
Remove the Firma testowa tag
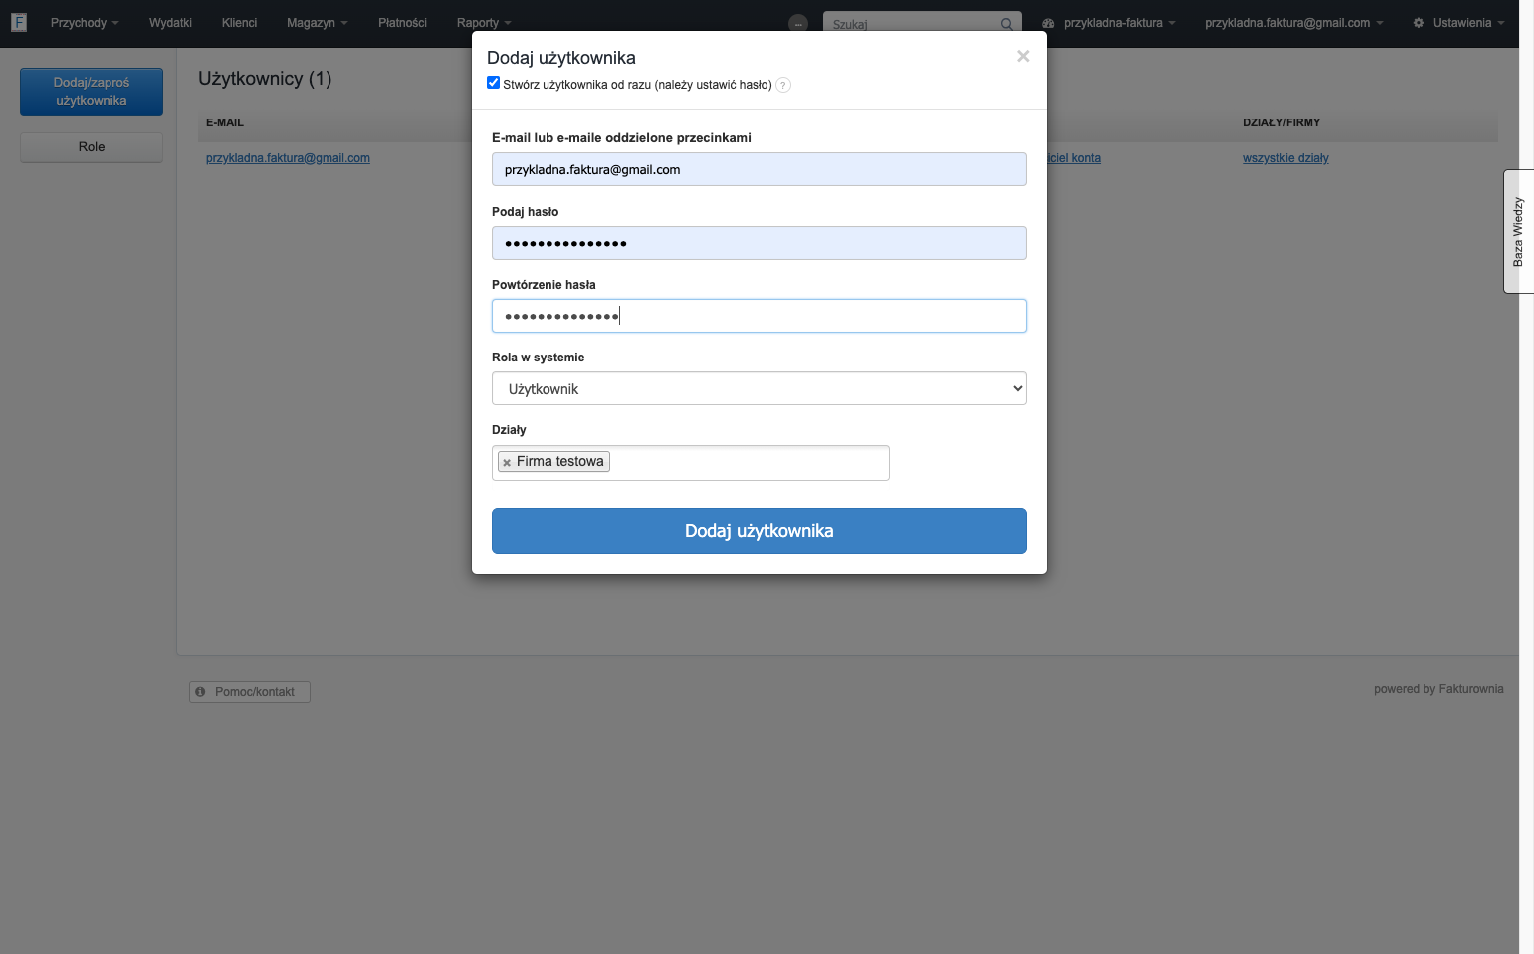pyautogui.click(x=507, y=462)
